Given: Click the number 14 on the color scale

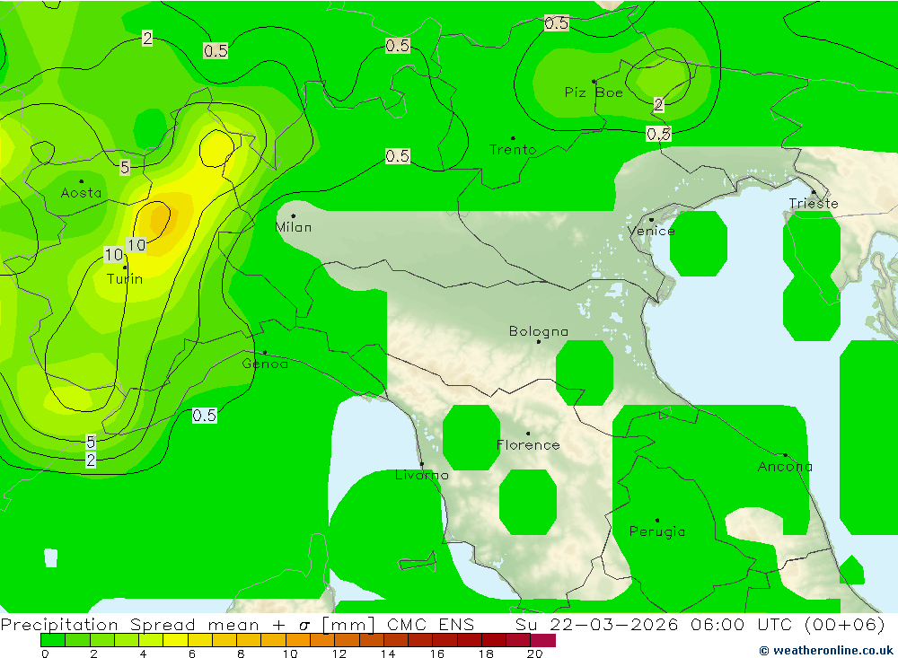Looking at the screenshot, I should pos(388,654).
